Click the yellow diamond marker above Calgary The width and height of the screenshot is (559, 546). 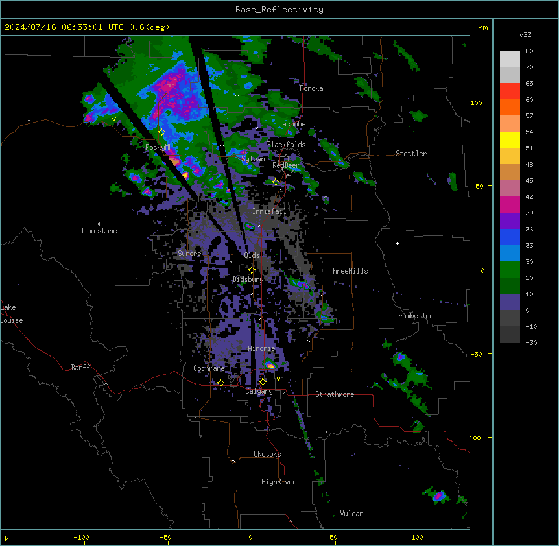(x=263, y=382)
